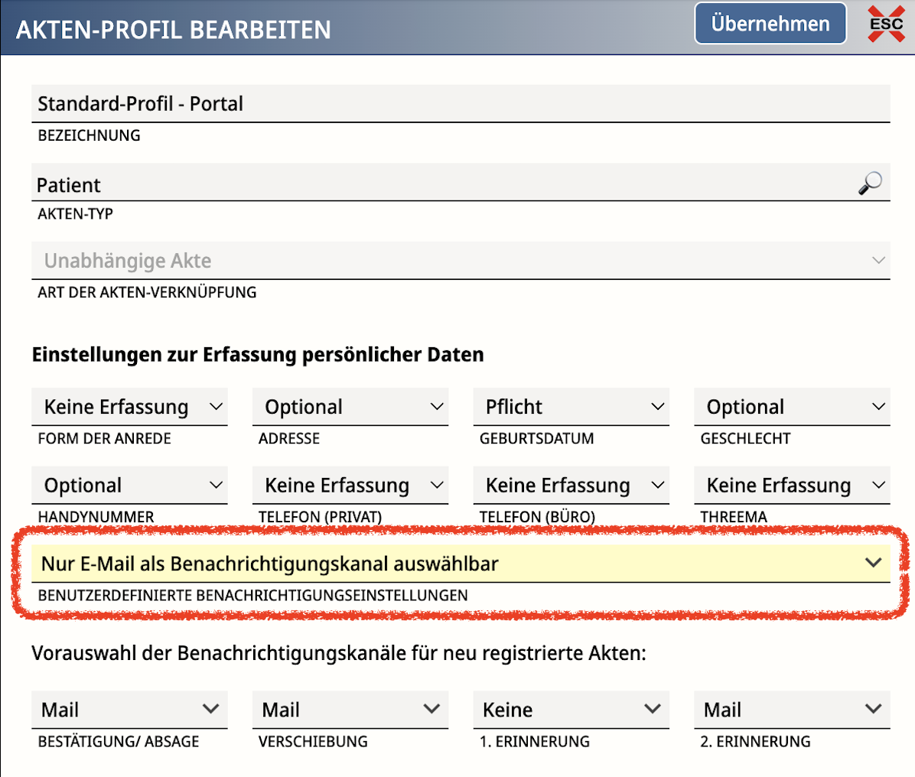Open the Form der Anrede dropdown
915x777 pixels.
[129, 407]
